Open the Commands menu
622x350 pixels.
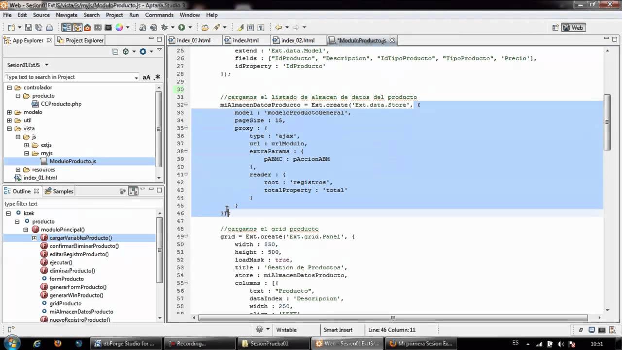(159, 15)
